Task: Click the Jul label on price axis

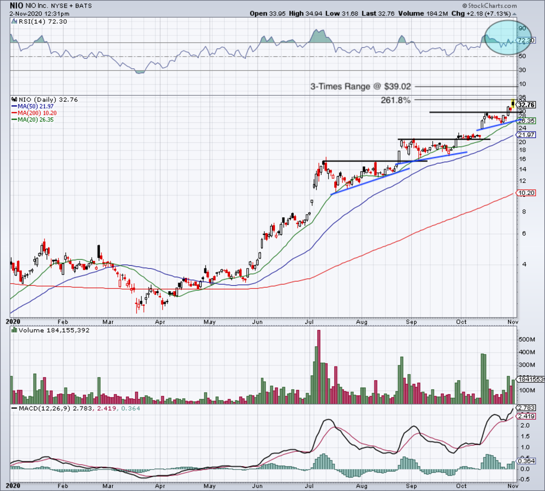Action: click(x=310, y=322)
